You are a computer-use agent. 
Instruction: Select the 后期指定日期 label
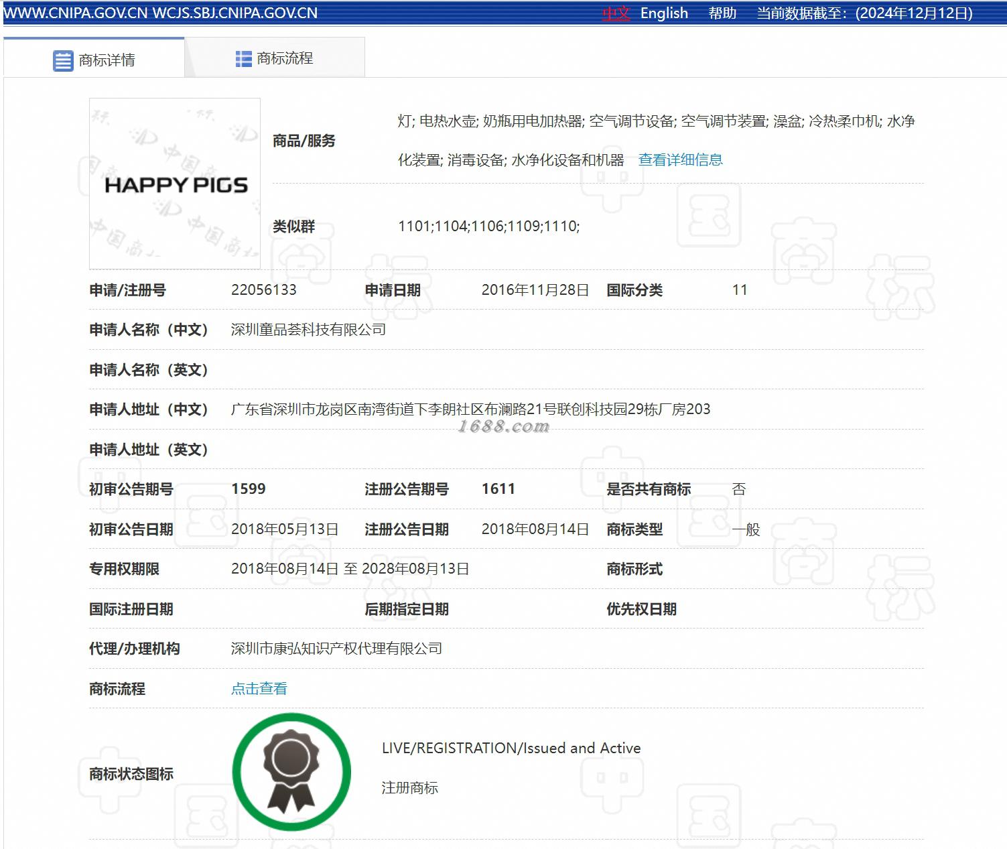click(x=407, y=608)
